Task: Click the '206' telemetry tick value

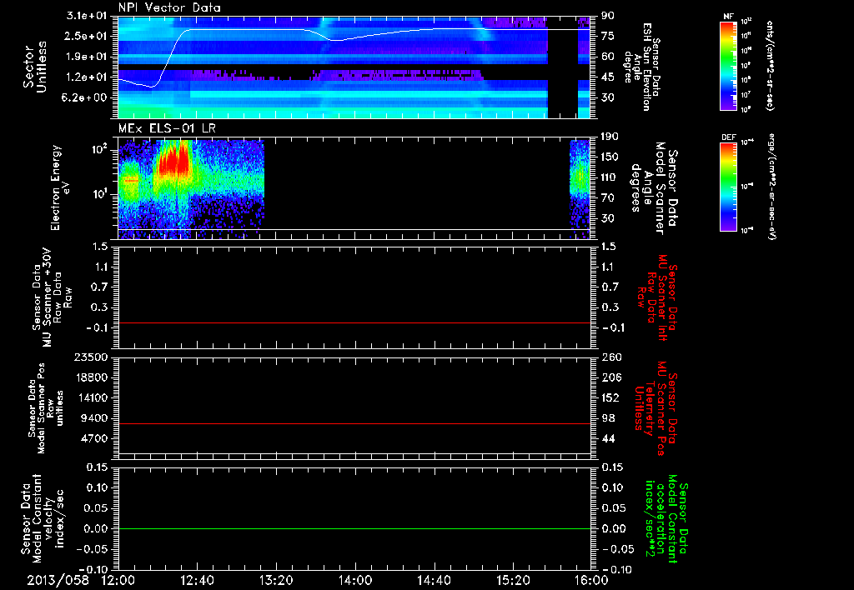Action: [x=610, y=377]
